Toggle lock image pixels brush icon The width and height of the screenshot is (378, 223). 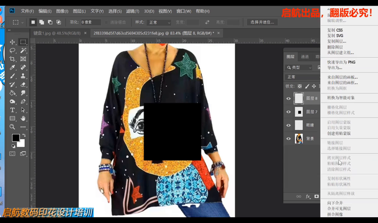[307, 86]
